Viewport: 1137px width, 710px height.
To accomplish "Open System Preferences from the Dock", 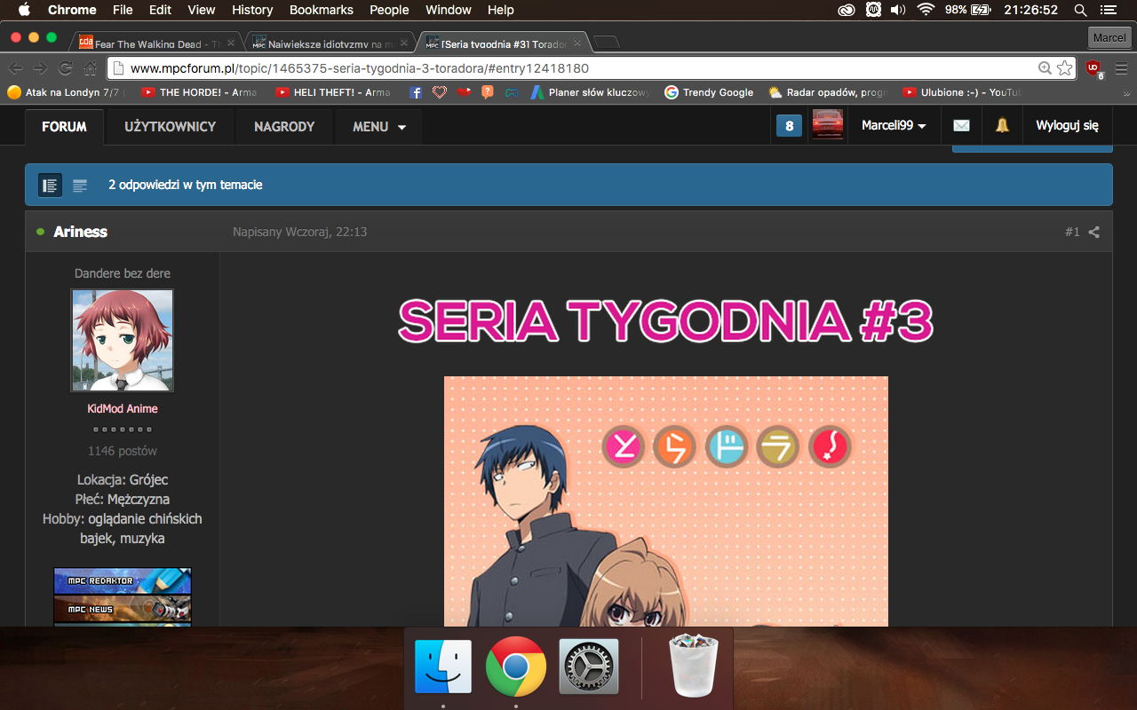I will 588,666.
